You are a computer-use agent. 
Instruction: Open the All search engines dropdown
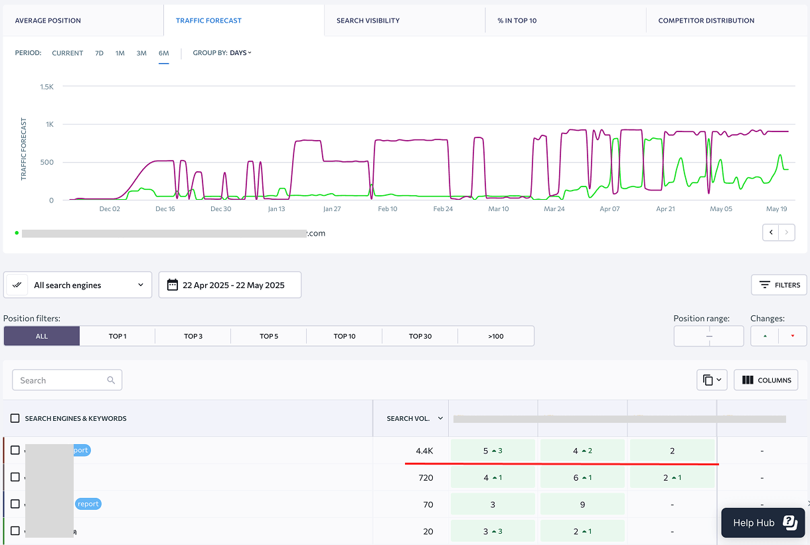pyautogui.click(x=78, y=285)
